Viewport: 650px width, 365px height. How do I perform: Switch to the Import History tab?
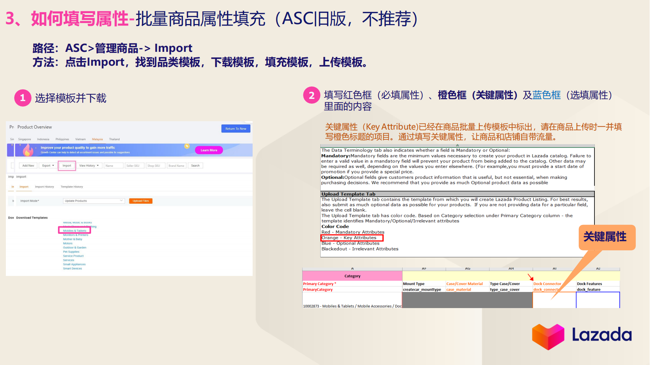coord(44,187)
